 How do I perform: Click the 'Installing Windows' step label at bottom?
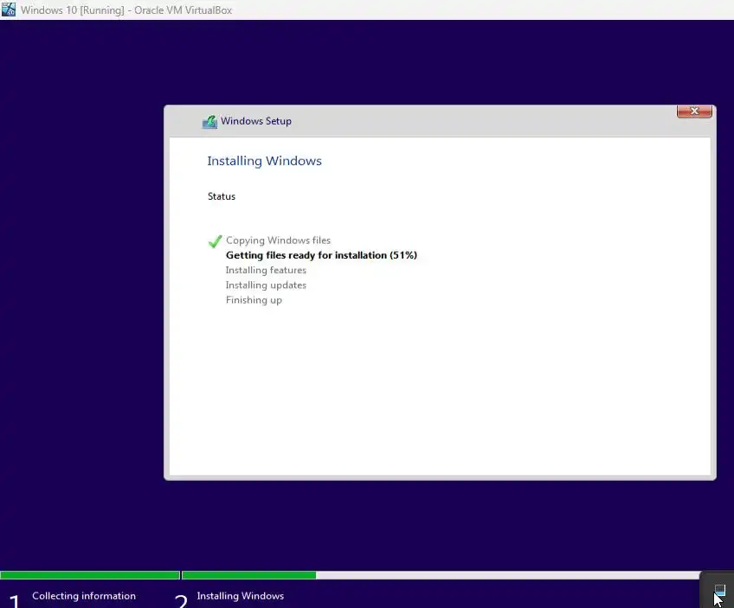click(x=240, y=596)
